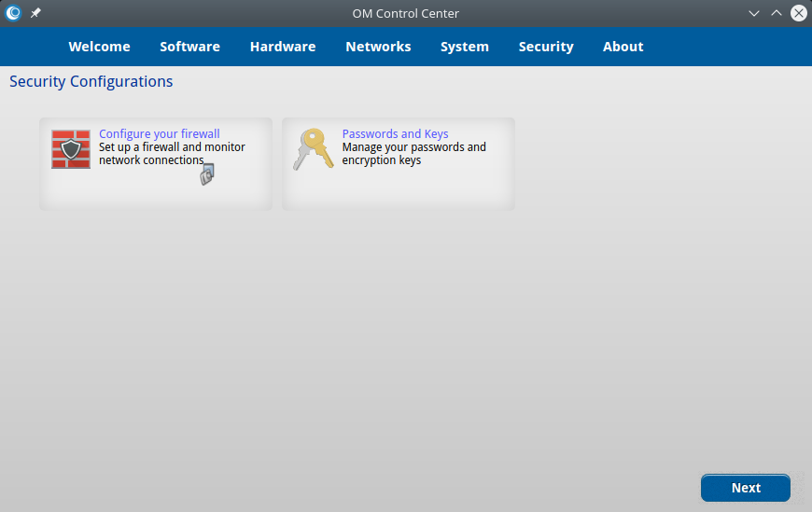The height and width of the screenshot is (512, 812).
Task: Go to the Hardware tab
Action: click(x=283, y=47)
